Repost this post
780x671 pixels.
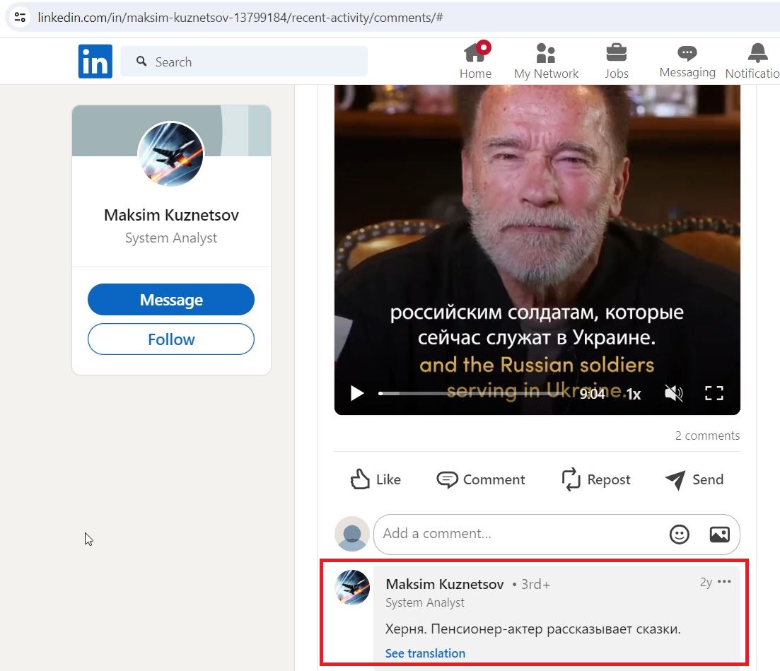click(x=595, y=479)
